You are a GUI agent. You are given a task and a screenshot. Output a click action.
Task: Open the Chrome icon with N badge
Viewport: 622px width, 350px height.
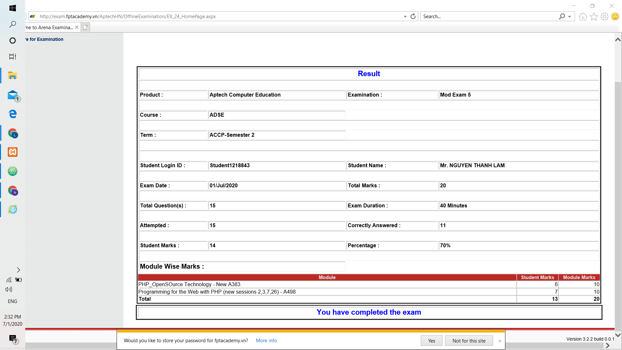13,191
